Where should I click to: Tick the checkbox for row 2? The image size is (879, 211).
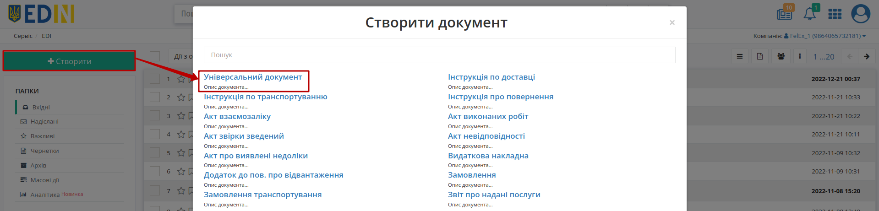155,97
